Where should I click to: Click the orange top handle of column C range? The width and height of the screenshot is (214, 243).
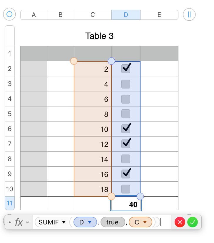pyautogui.click(x=74, y=61)
